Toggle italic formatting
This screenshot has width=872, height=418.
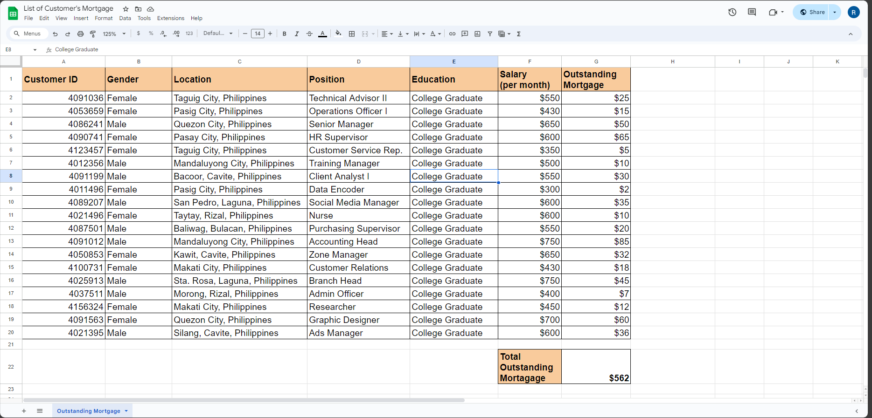point(297,34)
